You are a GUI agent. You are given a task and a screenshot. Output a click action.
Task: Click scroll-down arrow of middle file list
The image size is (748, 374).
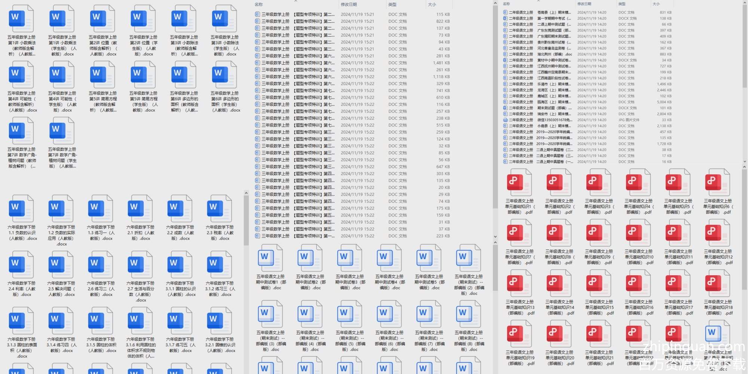coord(495,237)
